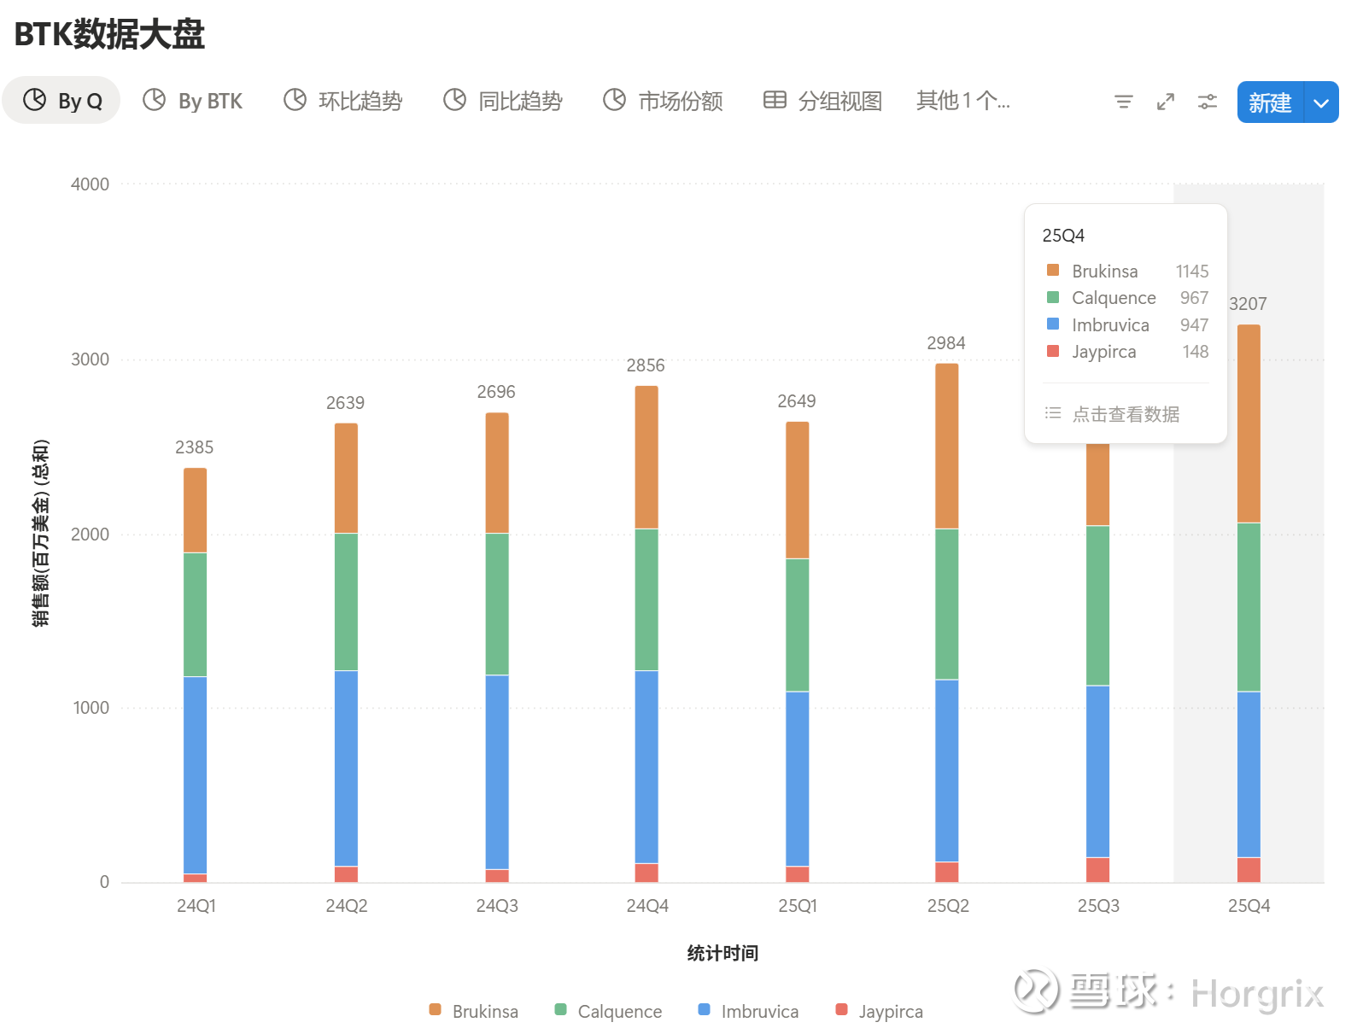Click the chart icon on By Q tab
1363x1034 pixels.
(34, 100)
